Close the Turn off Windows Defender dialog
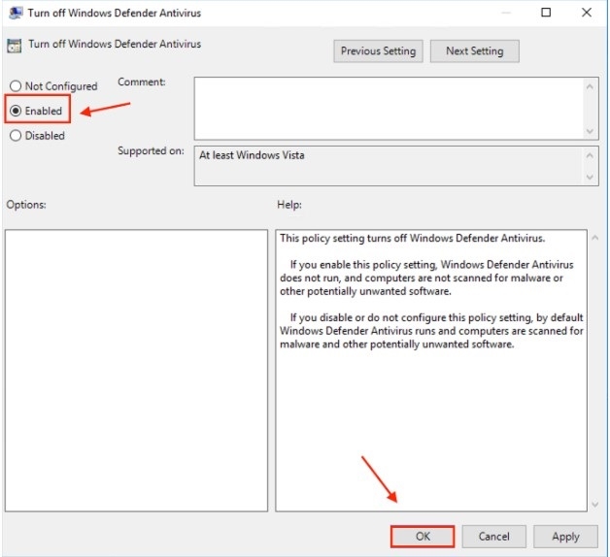Viewport: 610px width, 557px height. 586,13
